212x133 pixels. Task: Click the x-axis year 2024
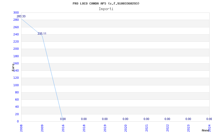coord(210,128)
